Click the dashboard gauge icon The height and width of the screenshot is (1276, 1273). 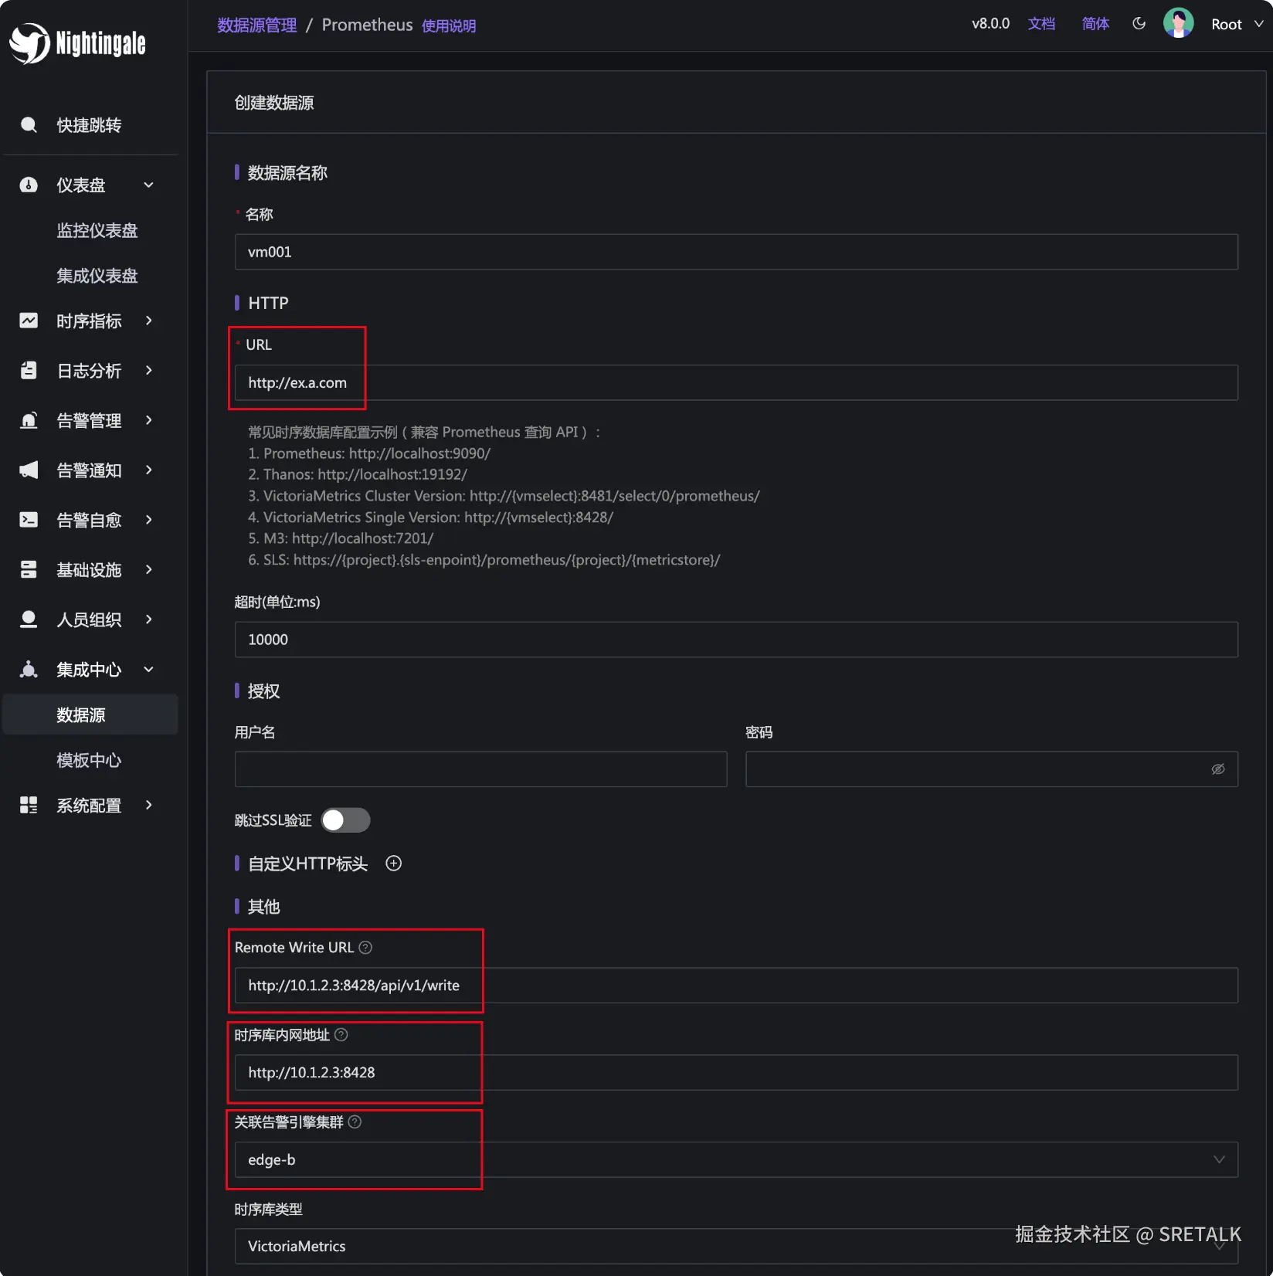29,185
